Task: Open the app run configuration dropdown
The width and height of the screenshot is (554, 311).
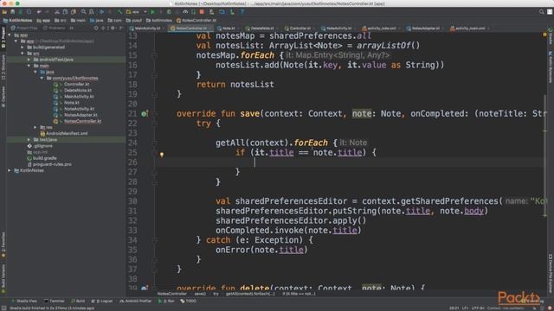Action: (137, 12)
